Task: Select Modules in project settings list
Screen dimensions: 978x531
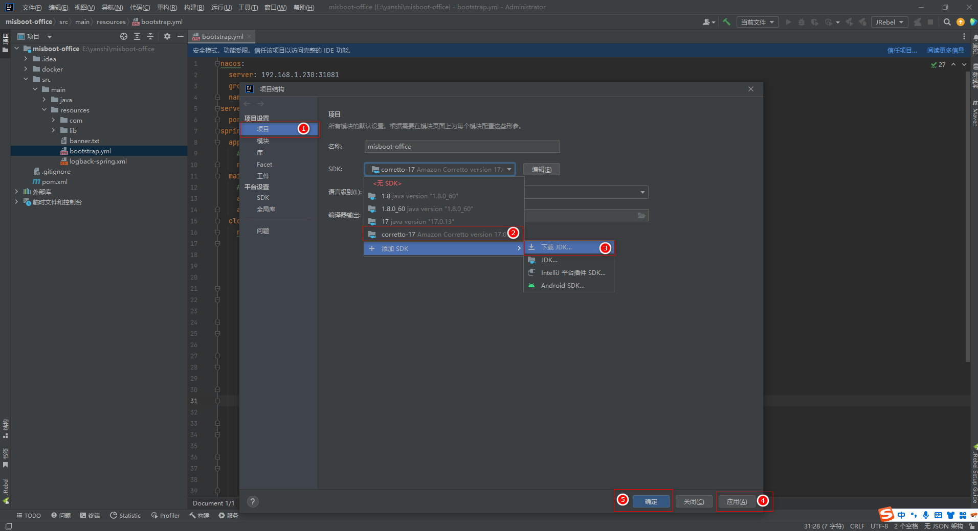Action: coord(262,141)
